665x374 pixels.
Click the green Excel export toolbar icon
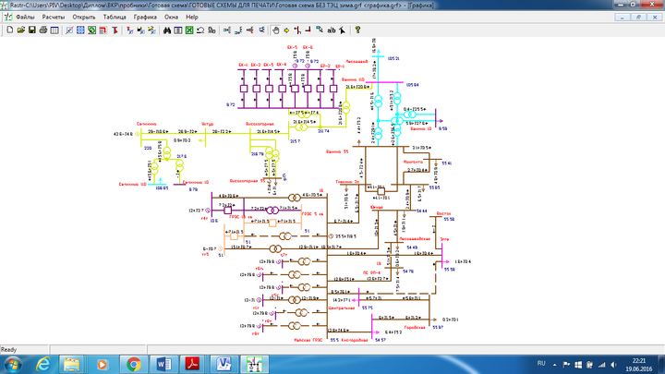(189, 30)
